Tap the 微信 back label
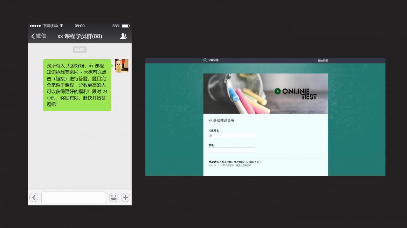This screenshot has height=228, width=407. [x=41, y=36]
